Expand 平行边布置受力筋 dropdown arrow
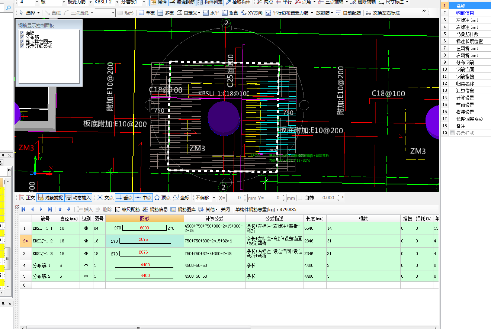The width and height of the screenshot is (491, 329). coord(311,13)
